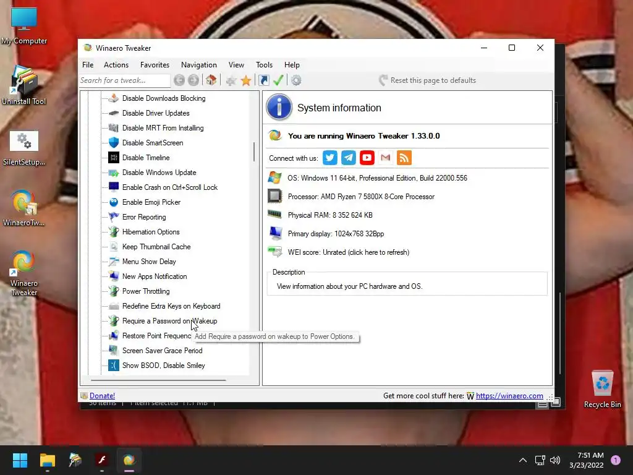Select Disable Windows Update tweak
Screen dimensions: 633x475
point(159,173)
